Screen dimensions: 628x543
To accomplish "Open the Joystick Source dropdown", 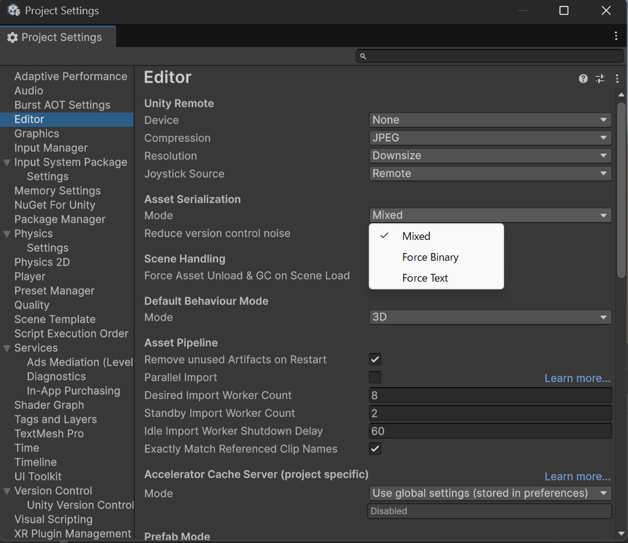I will tap(490, 173).
